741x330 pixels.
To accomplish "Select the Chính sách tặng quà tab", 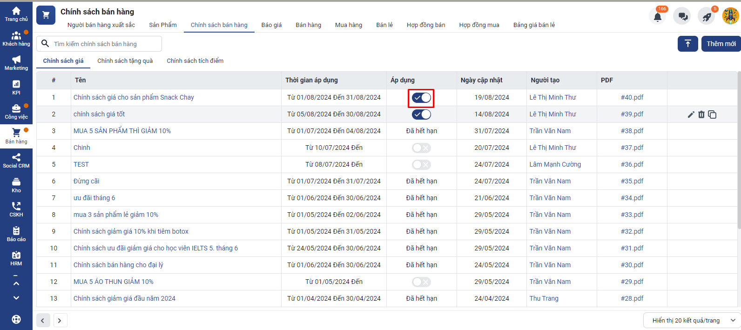I will (x=125, y=61).
